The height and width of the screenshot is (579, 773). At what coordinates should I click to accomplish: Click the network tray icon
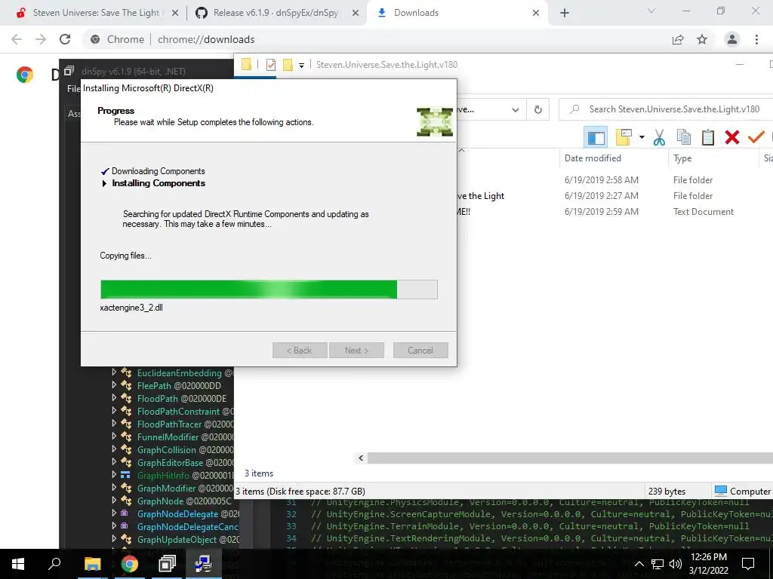click(x=658, y=564)
